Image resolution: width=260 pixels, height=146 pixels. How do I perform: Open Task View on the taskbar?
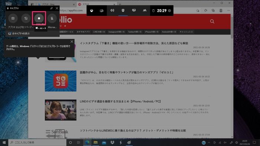(79, 143)
